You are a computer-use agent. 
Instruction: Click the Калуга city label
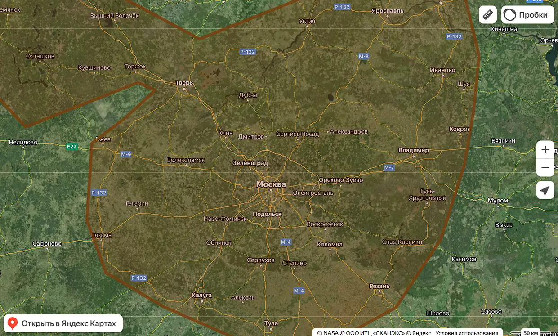click(x=201, y=296)
